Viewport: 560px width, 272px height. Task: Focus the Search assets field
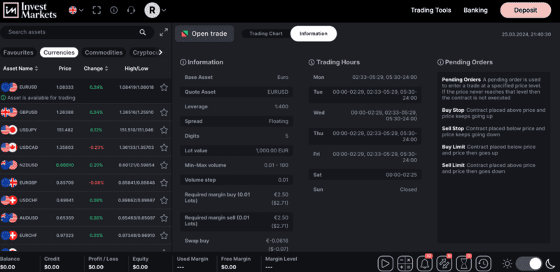(x=77, y=32)
